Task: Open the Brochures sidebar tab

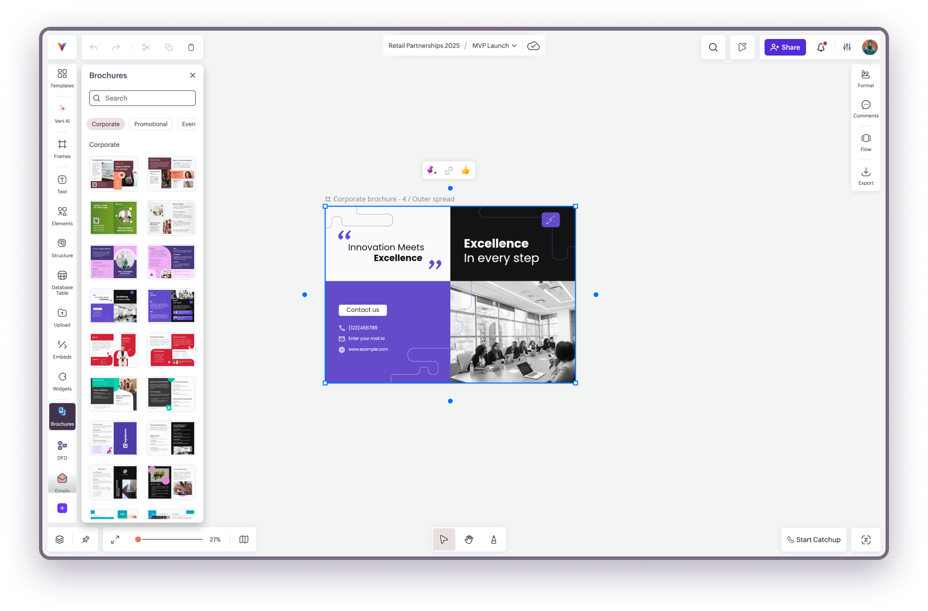Action: click(62, 417)
